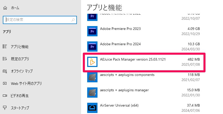Click the 4.09 GB size value
Viewport: 223px width, 114px height.
[x=194, y=29]
